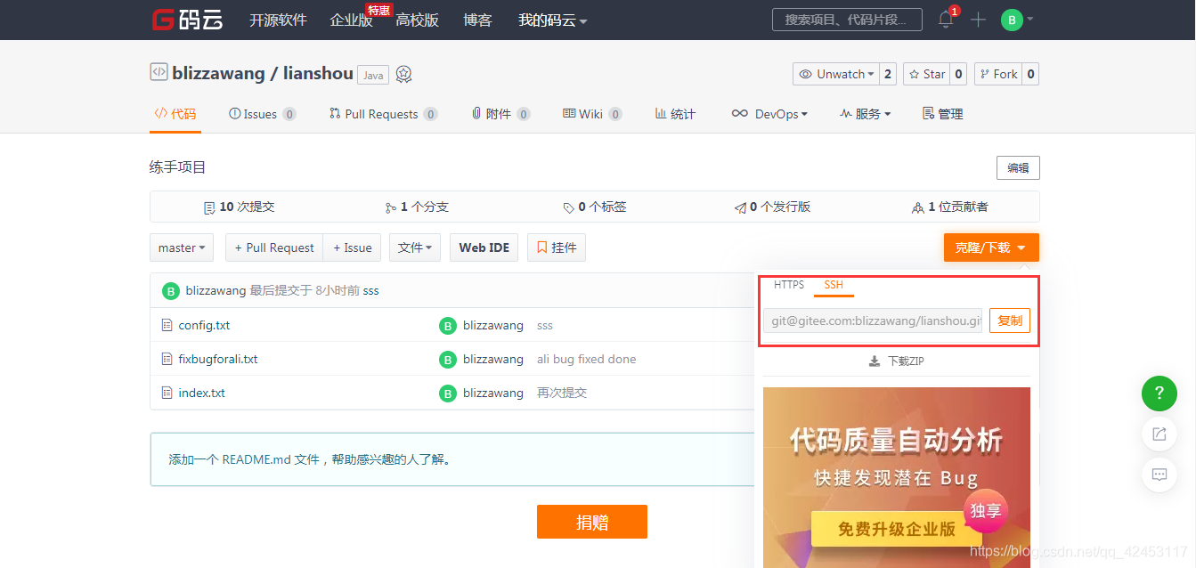Open 高校版 in top navigation
Image resolution: width=1196 pixels, height=568 pixels.
coord(417,20)
